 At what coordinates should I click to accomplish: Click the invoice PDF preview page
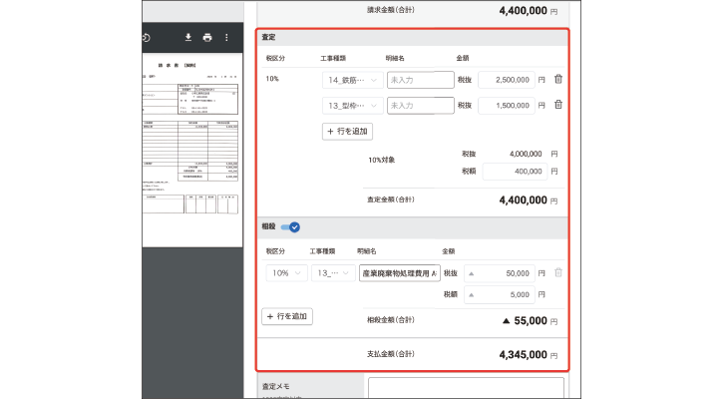[192, 150]
